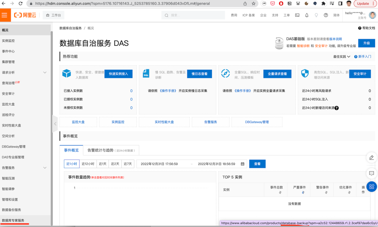Click the user avatar in console header
This screenshot has width=378, height=227.
[372, 15]
